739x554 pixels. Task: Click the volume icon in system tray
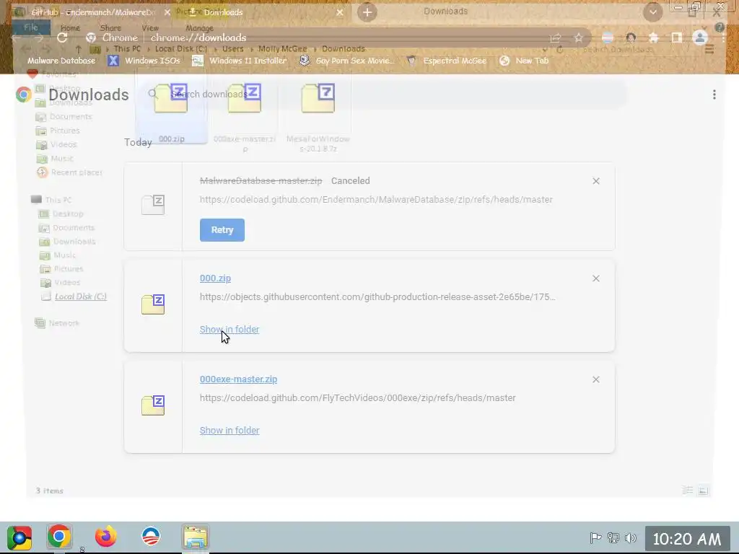click(630, 537)
